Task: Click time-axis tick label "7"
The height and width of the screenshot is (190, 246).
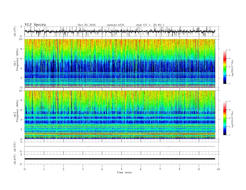Action: (160, 169)
